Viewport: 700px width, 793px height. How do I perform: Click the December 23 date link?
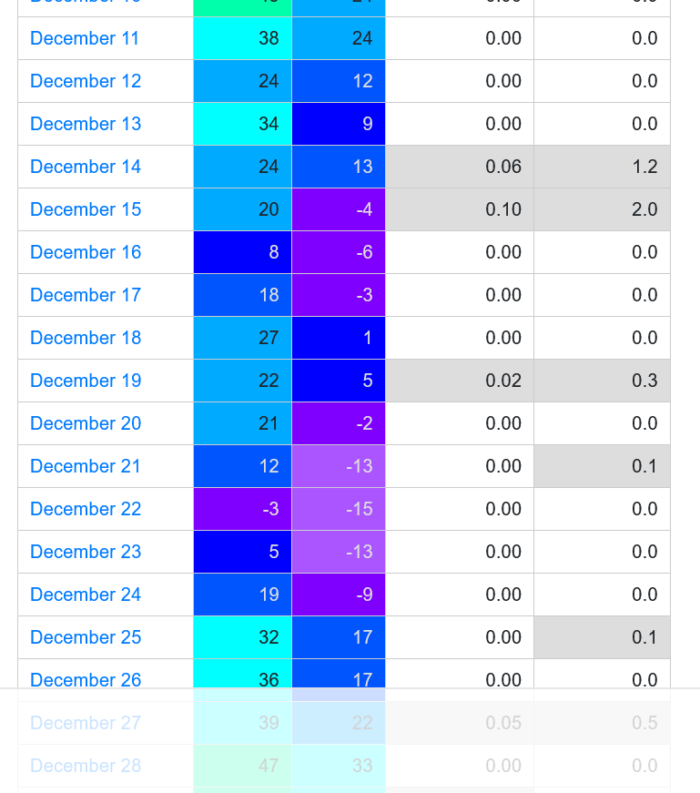tap(86, 552)
